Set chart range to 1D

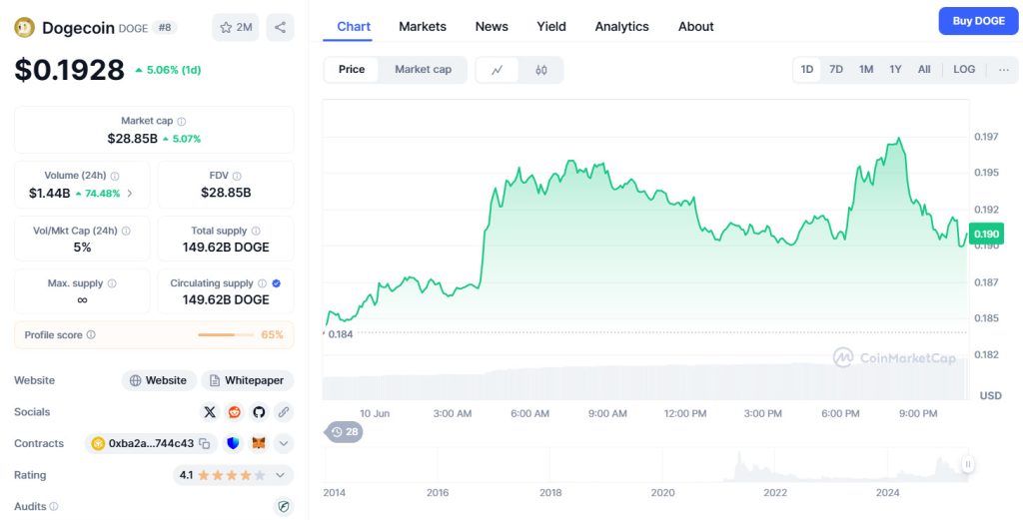(x=807, y=69)
